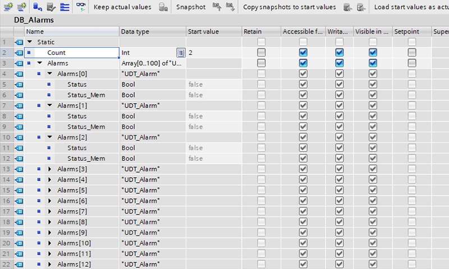Expand Alarms[3] element

(49, 169)
